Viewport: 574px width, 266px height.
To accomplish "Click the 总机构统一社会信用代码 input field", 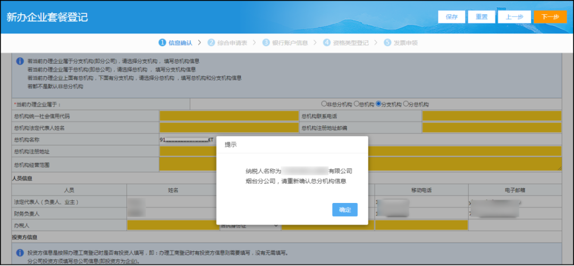I will [x=229, y=116].
